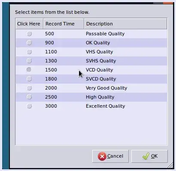Click the record time value 1800
The width and height of the screenshot is (176, 171).
[x=51, y=79]
